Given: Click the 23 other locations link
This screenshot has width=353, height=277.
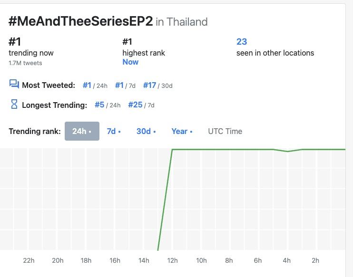Looking at the screenshot, I should 242,42.
